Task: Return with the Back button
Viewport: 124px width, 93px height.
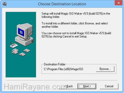Action: [69, 86]
